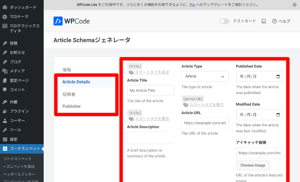Screen dimensions: 300x182
Task: Click into the Article Description textarea
Action: 150,138
